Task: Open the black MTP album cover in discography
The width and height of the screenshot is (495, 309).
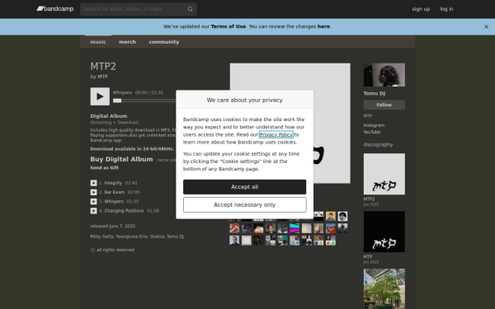Action: coord(384,232)
